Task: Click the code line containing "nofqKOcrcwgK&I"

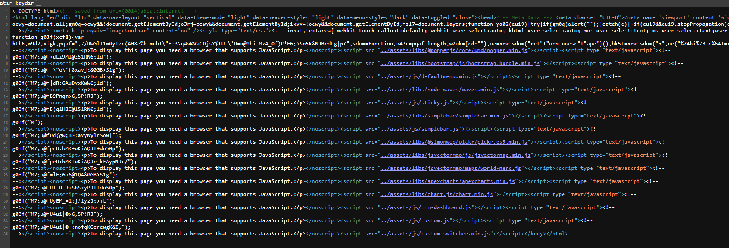Action: point(72,227)
